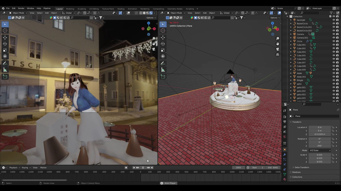The width and height of the screenshot is (341, 191).
Task: Select the Cursor tool in left viewport
Action: (5, 30)
